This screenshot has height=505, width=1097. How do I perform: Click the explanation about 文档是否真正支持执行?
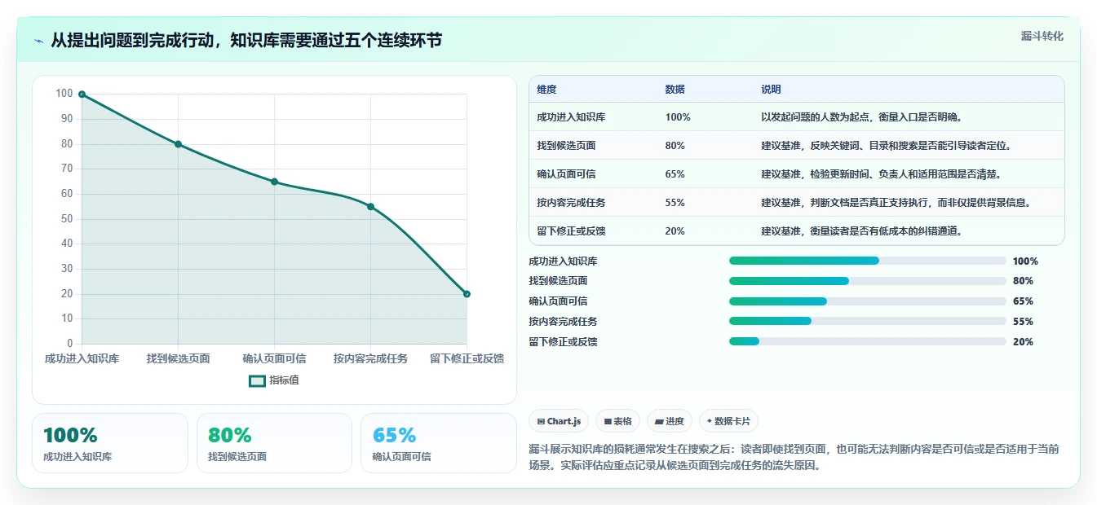(x=896, y=203)
